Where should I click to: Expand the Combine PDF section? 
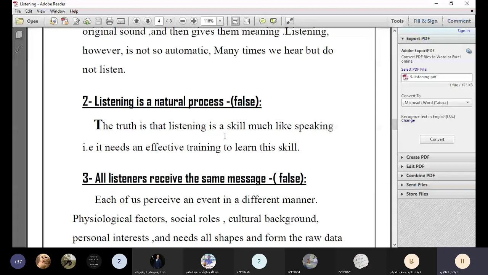coord(437,175)
